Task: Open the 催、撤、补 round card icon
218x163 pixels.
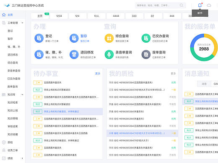Action: 39,54
